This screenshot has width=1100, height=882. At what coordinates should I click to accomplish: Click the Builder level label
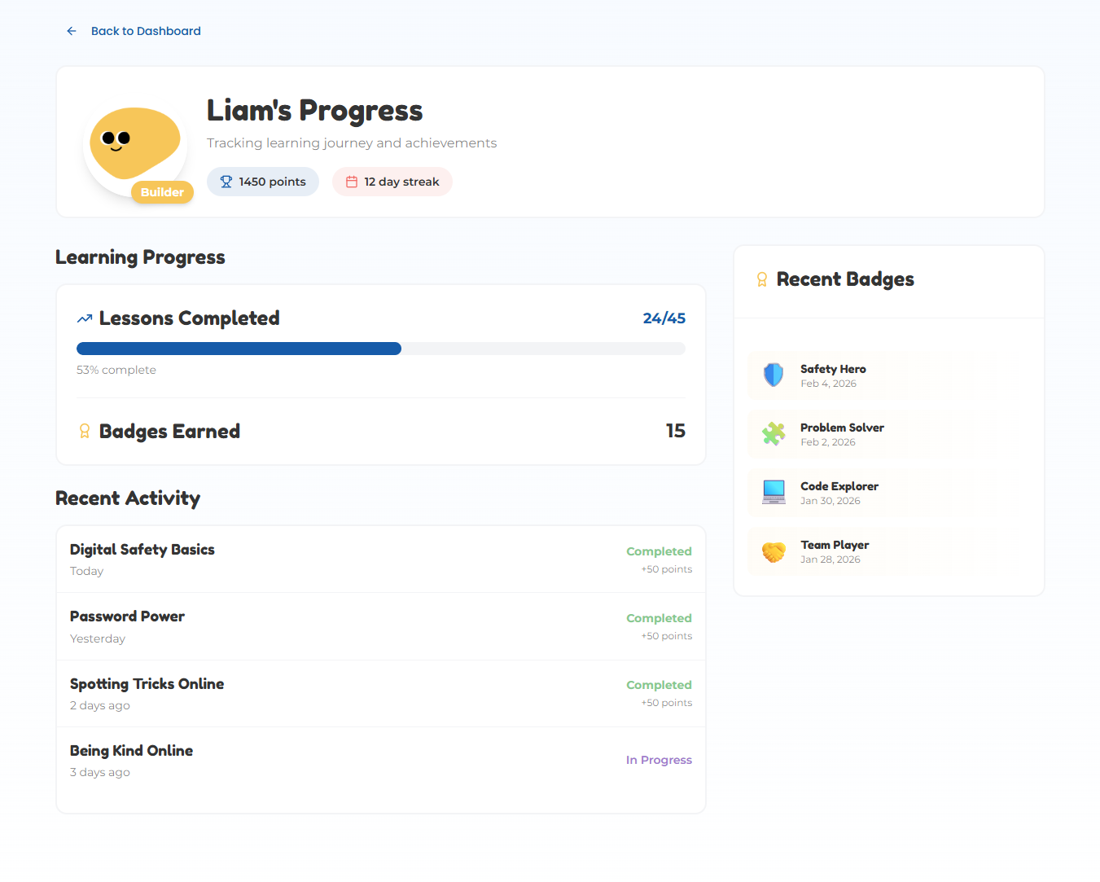(162, 192)
